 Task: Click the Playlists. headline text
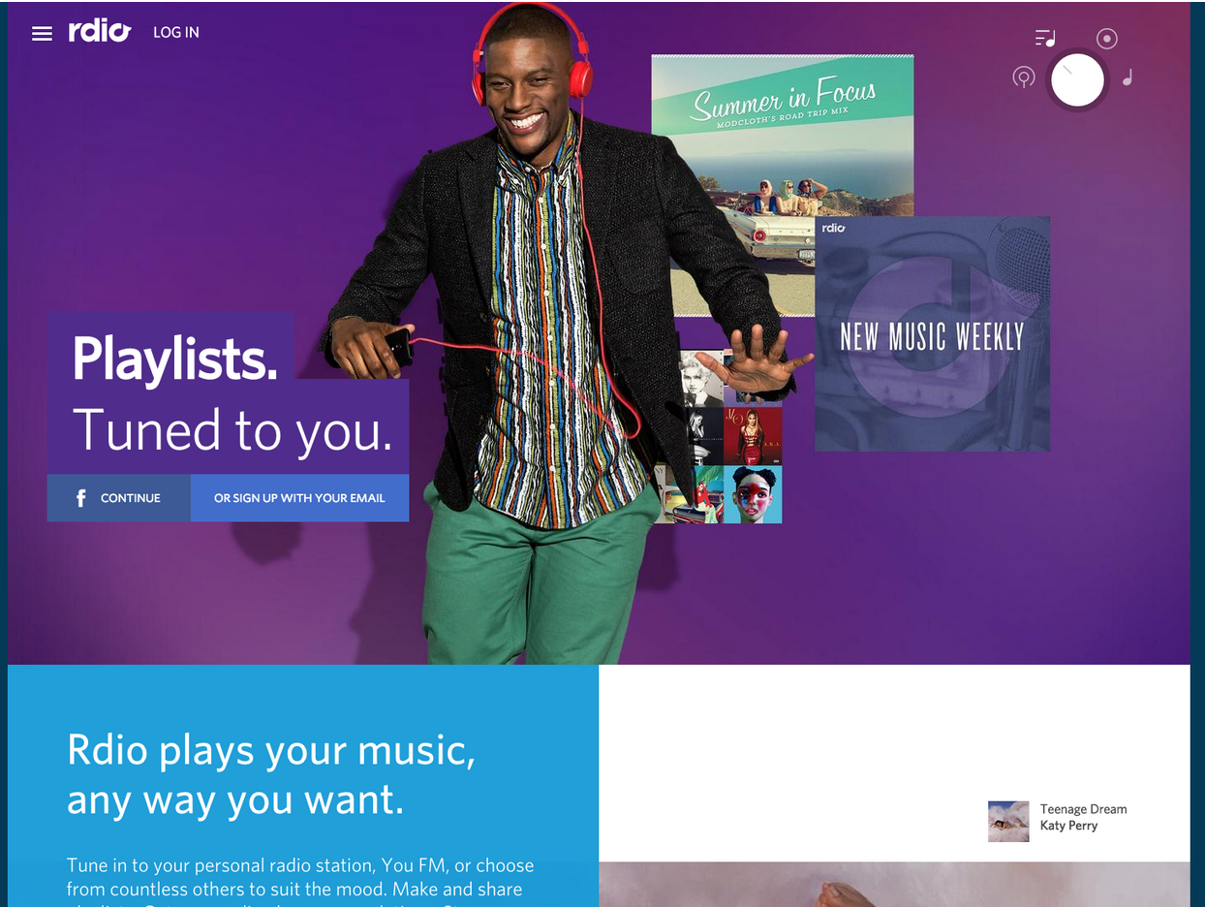tap(175, 358)
